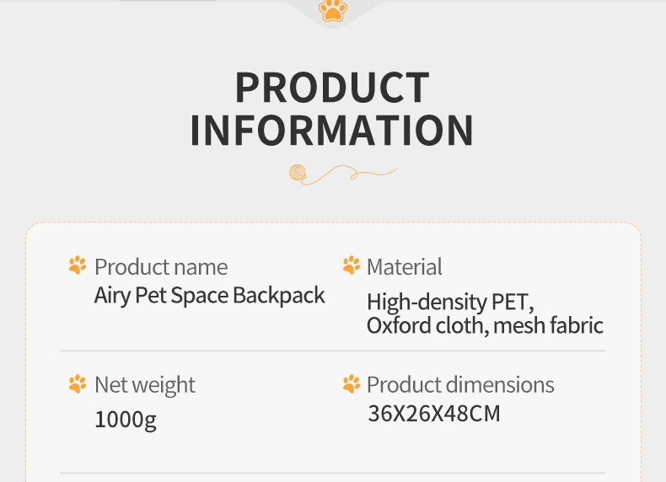
Task: Click the word PRODUCT in the heading
Action: pos(332,88)
